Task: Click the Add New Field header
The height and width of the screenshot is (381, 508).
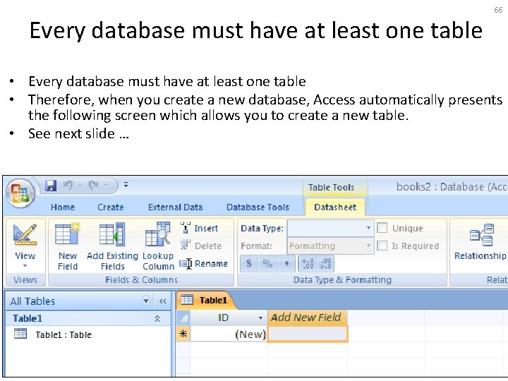Action: point(307,317)
